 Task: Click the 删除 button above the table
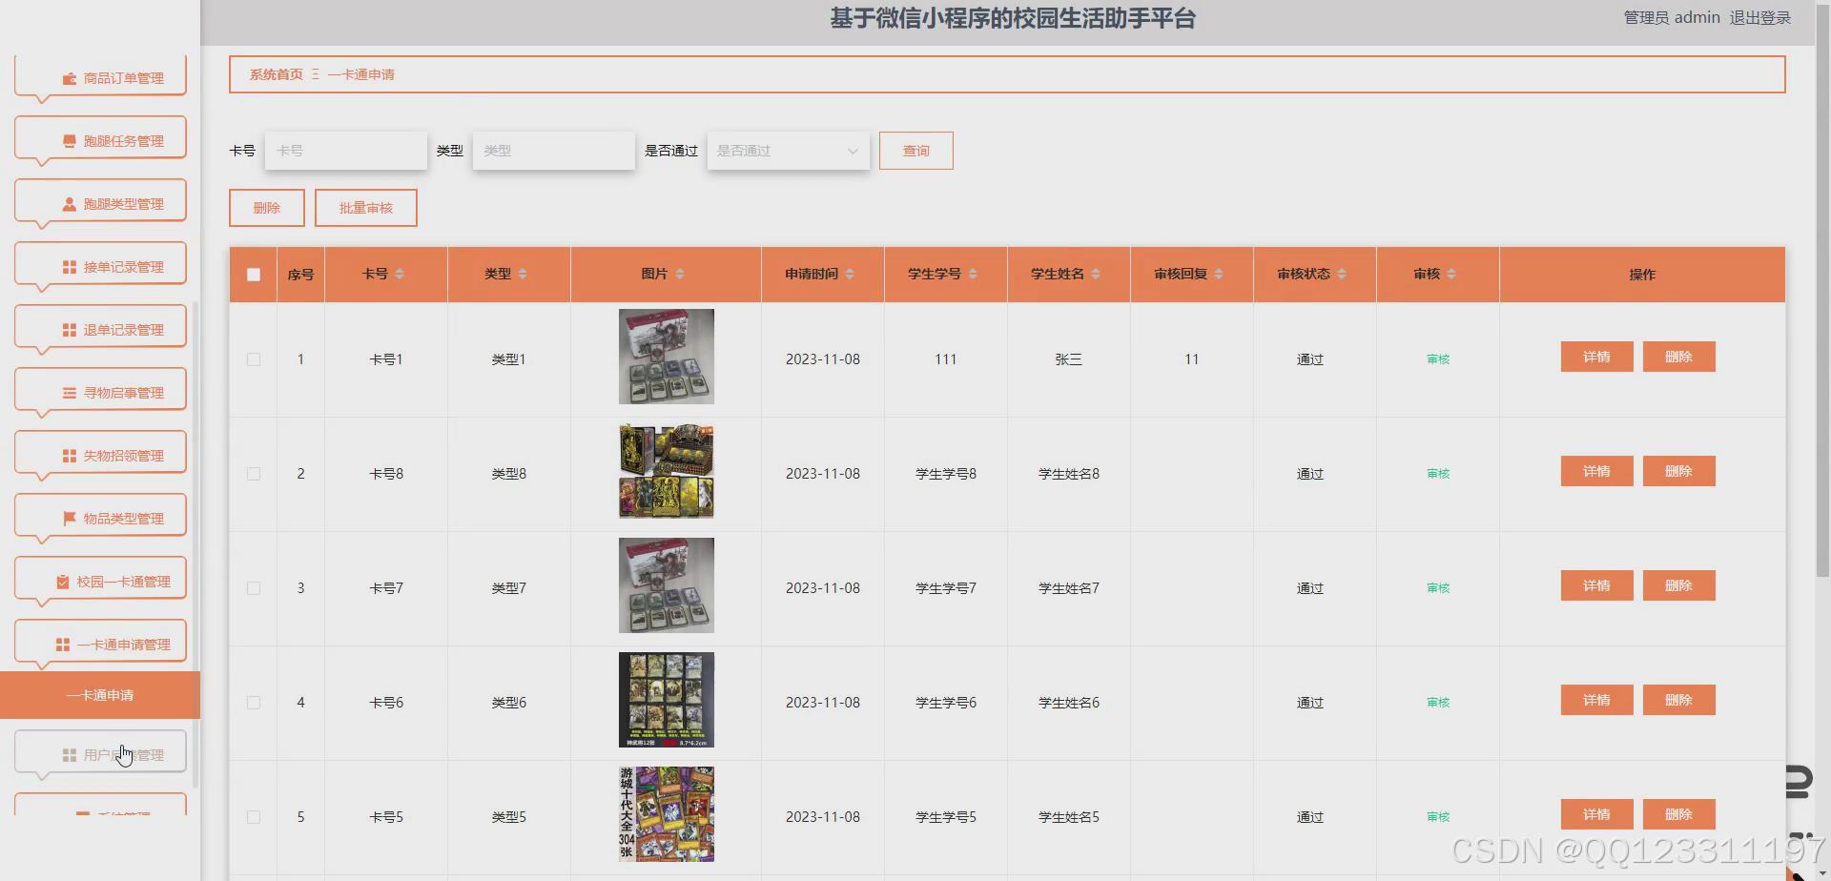(267, 208)
